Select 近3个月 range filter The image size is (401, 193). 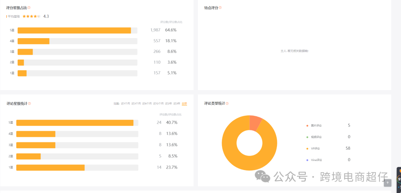pyautogui.click(x=136, y=104)
